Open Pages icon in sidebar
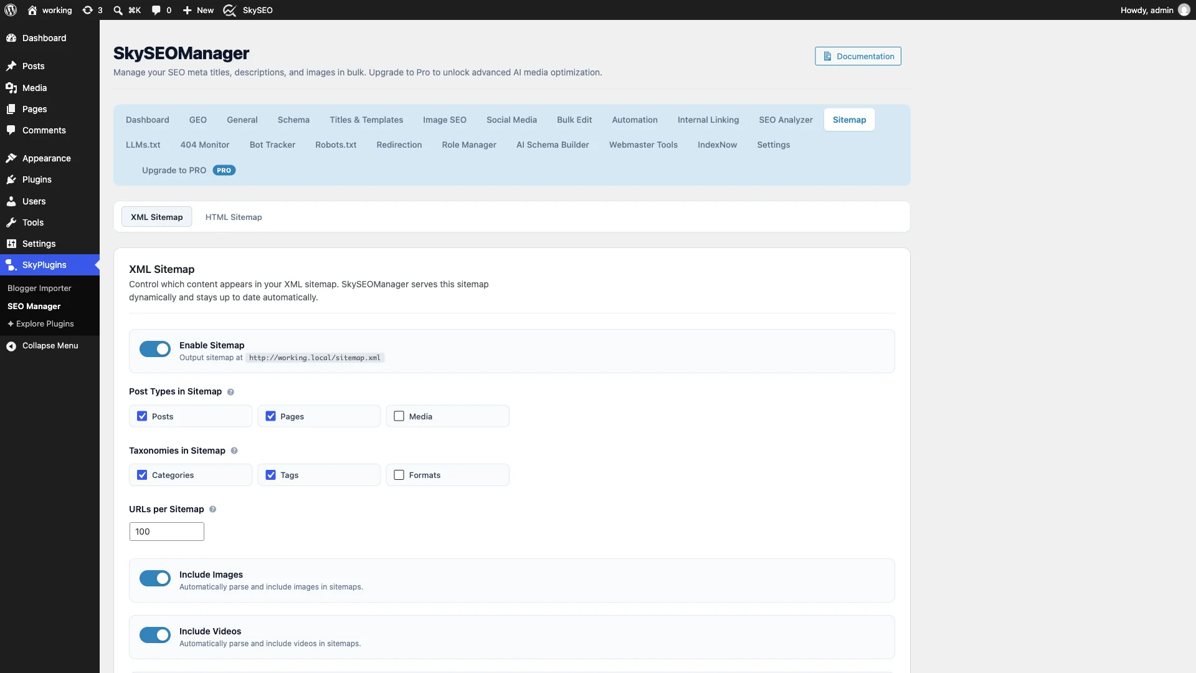The height and width of the screenshot is (673, 1196). [x=11, y=109]
